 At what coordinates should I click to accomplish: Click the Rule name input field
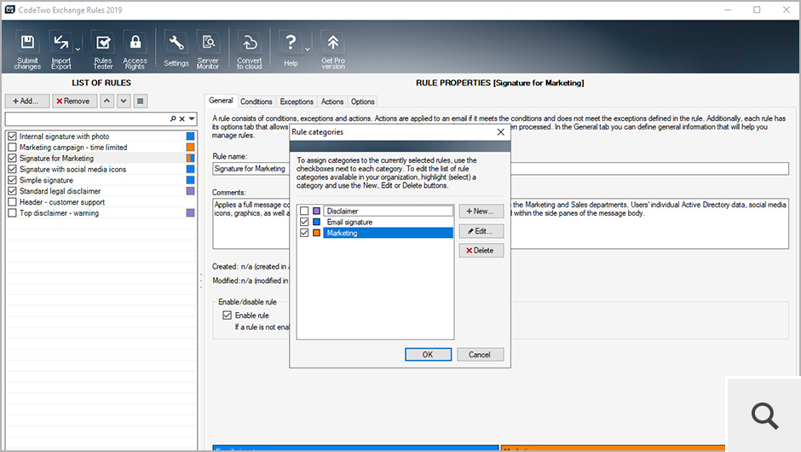coord(501,169)
